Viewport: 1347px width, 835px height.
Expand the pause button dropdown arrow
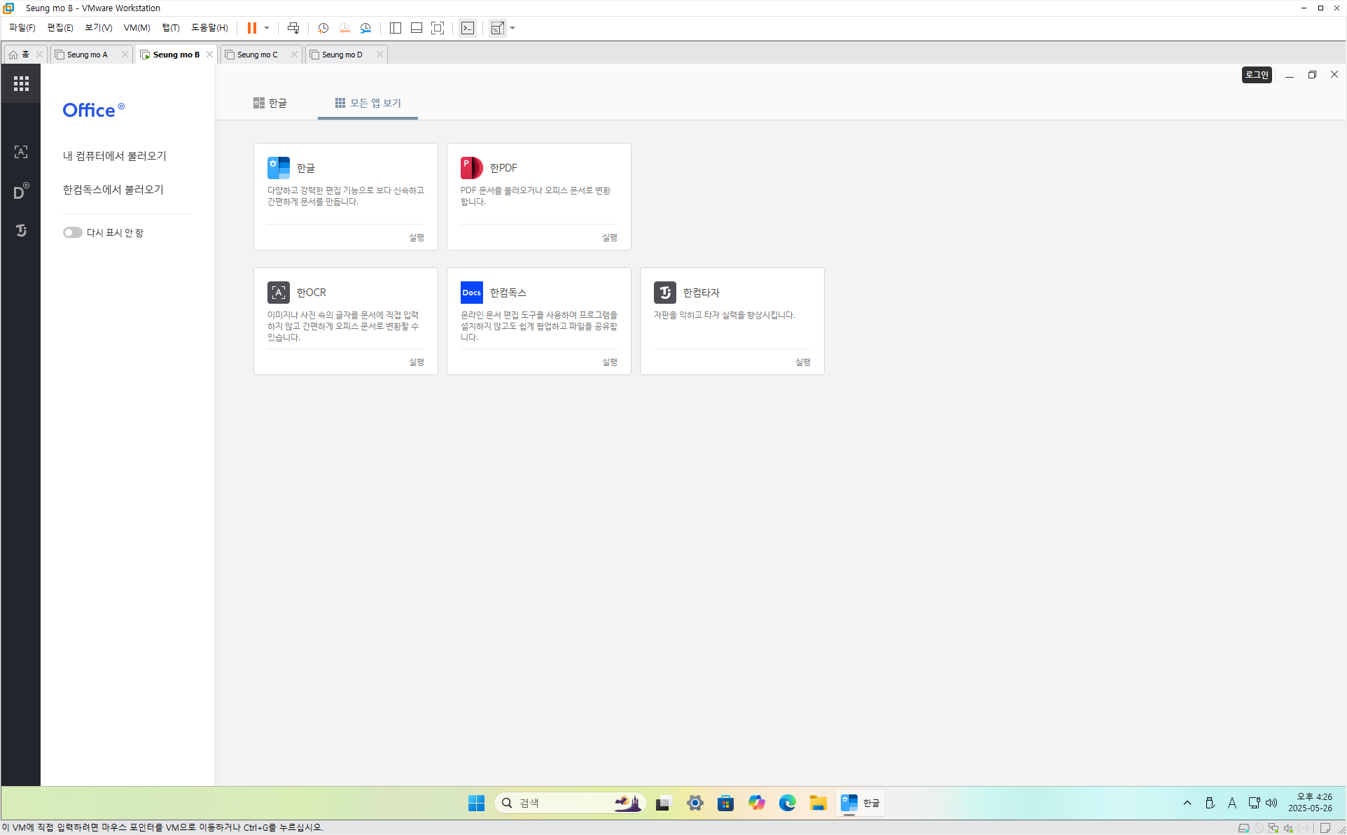(267, 28)
